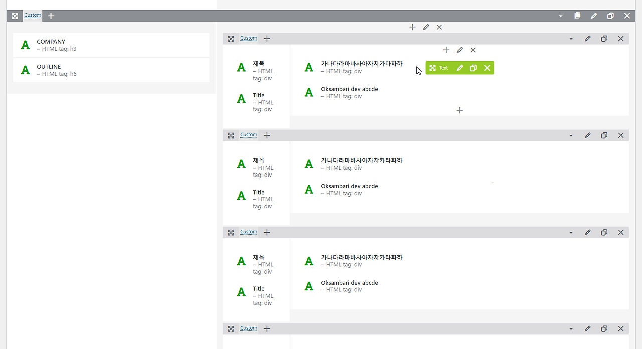The width and height of the screenshot is (642, 349).
Task: Open the second inner row's Custom link
Action: [x=248, y=135]
